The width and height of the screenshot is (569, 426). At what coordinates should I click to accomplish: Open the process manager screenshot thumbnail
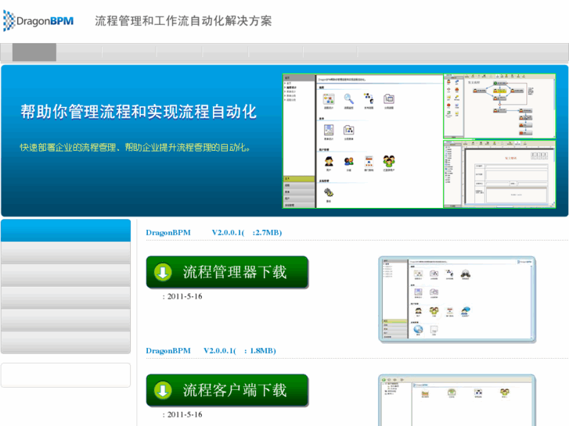click(x=457, y=299)
